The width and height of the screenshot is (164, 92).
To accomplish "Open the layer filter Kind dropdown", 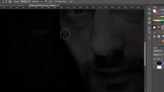I will point(158,51).
